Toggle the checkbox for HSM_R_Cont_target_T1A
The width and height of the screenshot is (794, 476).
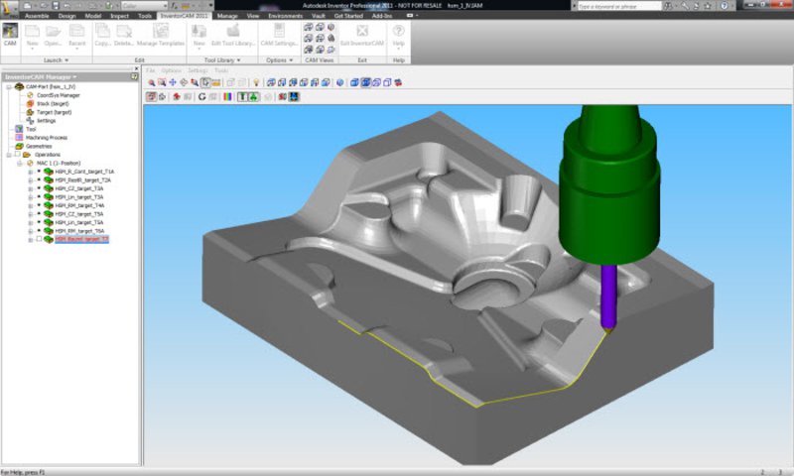pyautogui.click(x=39, y=172)
